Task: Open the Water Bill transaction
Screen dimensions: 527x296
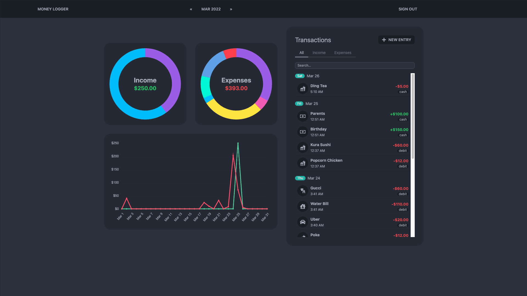Action: (x=353, y=206)
